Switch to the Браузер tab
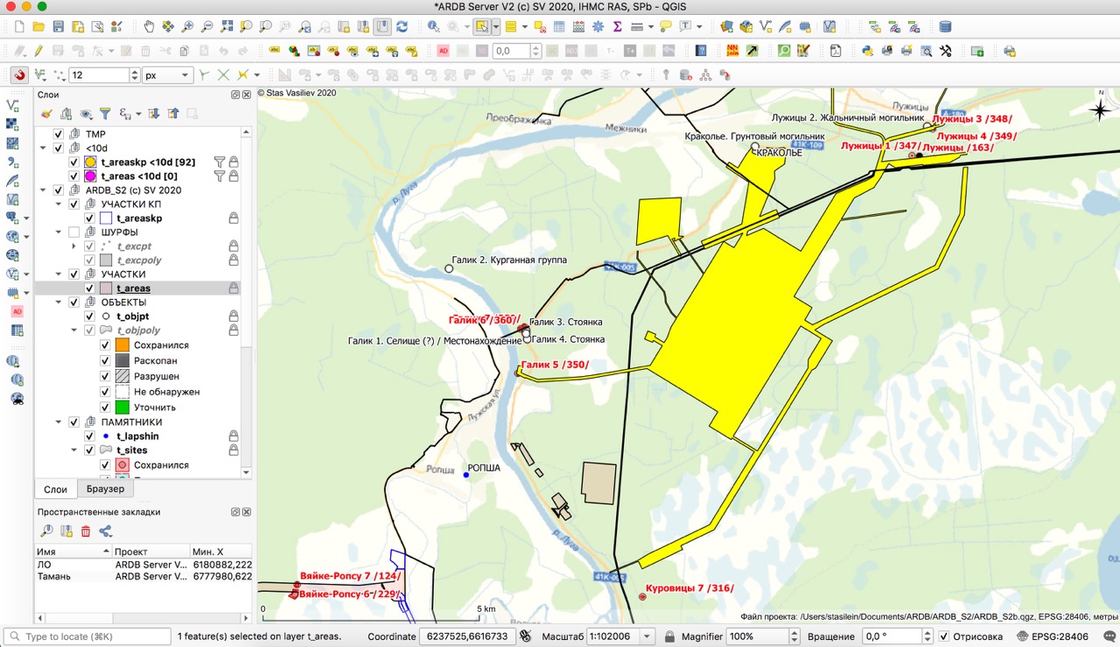Image resolution: width=1120 pixels, height=647 pixels. coord(104,489)
